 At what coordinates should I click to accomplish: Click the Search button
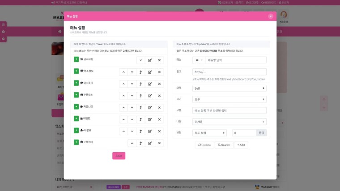[x=224, y=145]
